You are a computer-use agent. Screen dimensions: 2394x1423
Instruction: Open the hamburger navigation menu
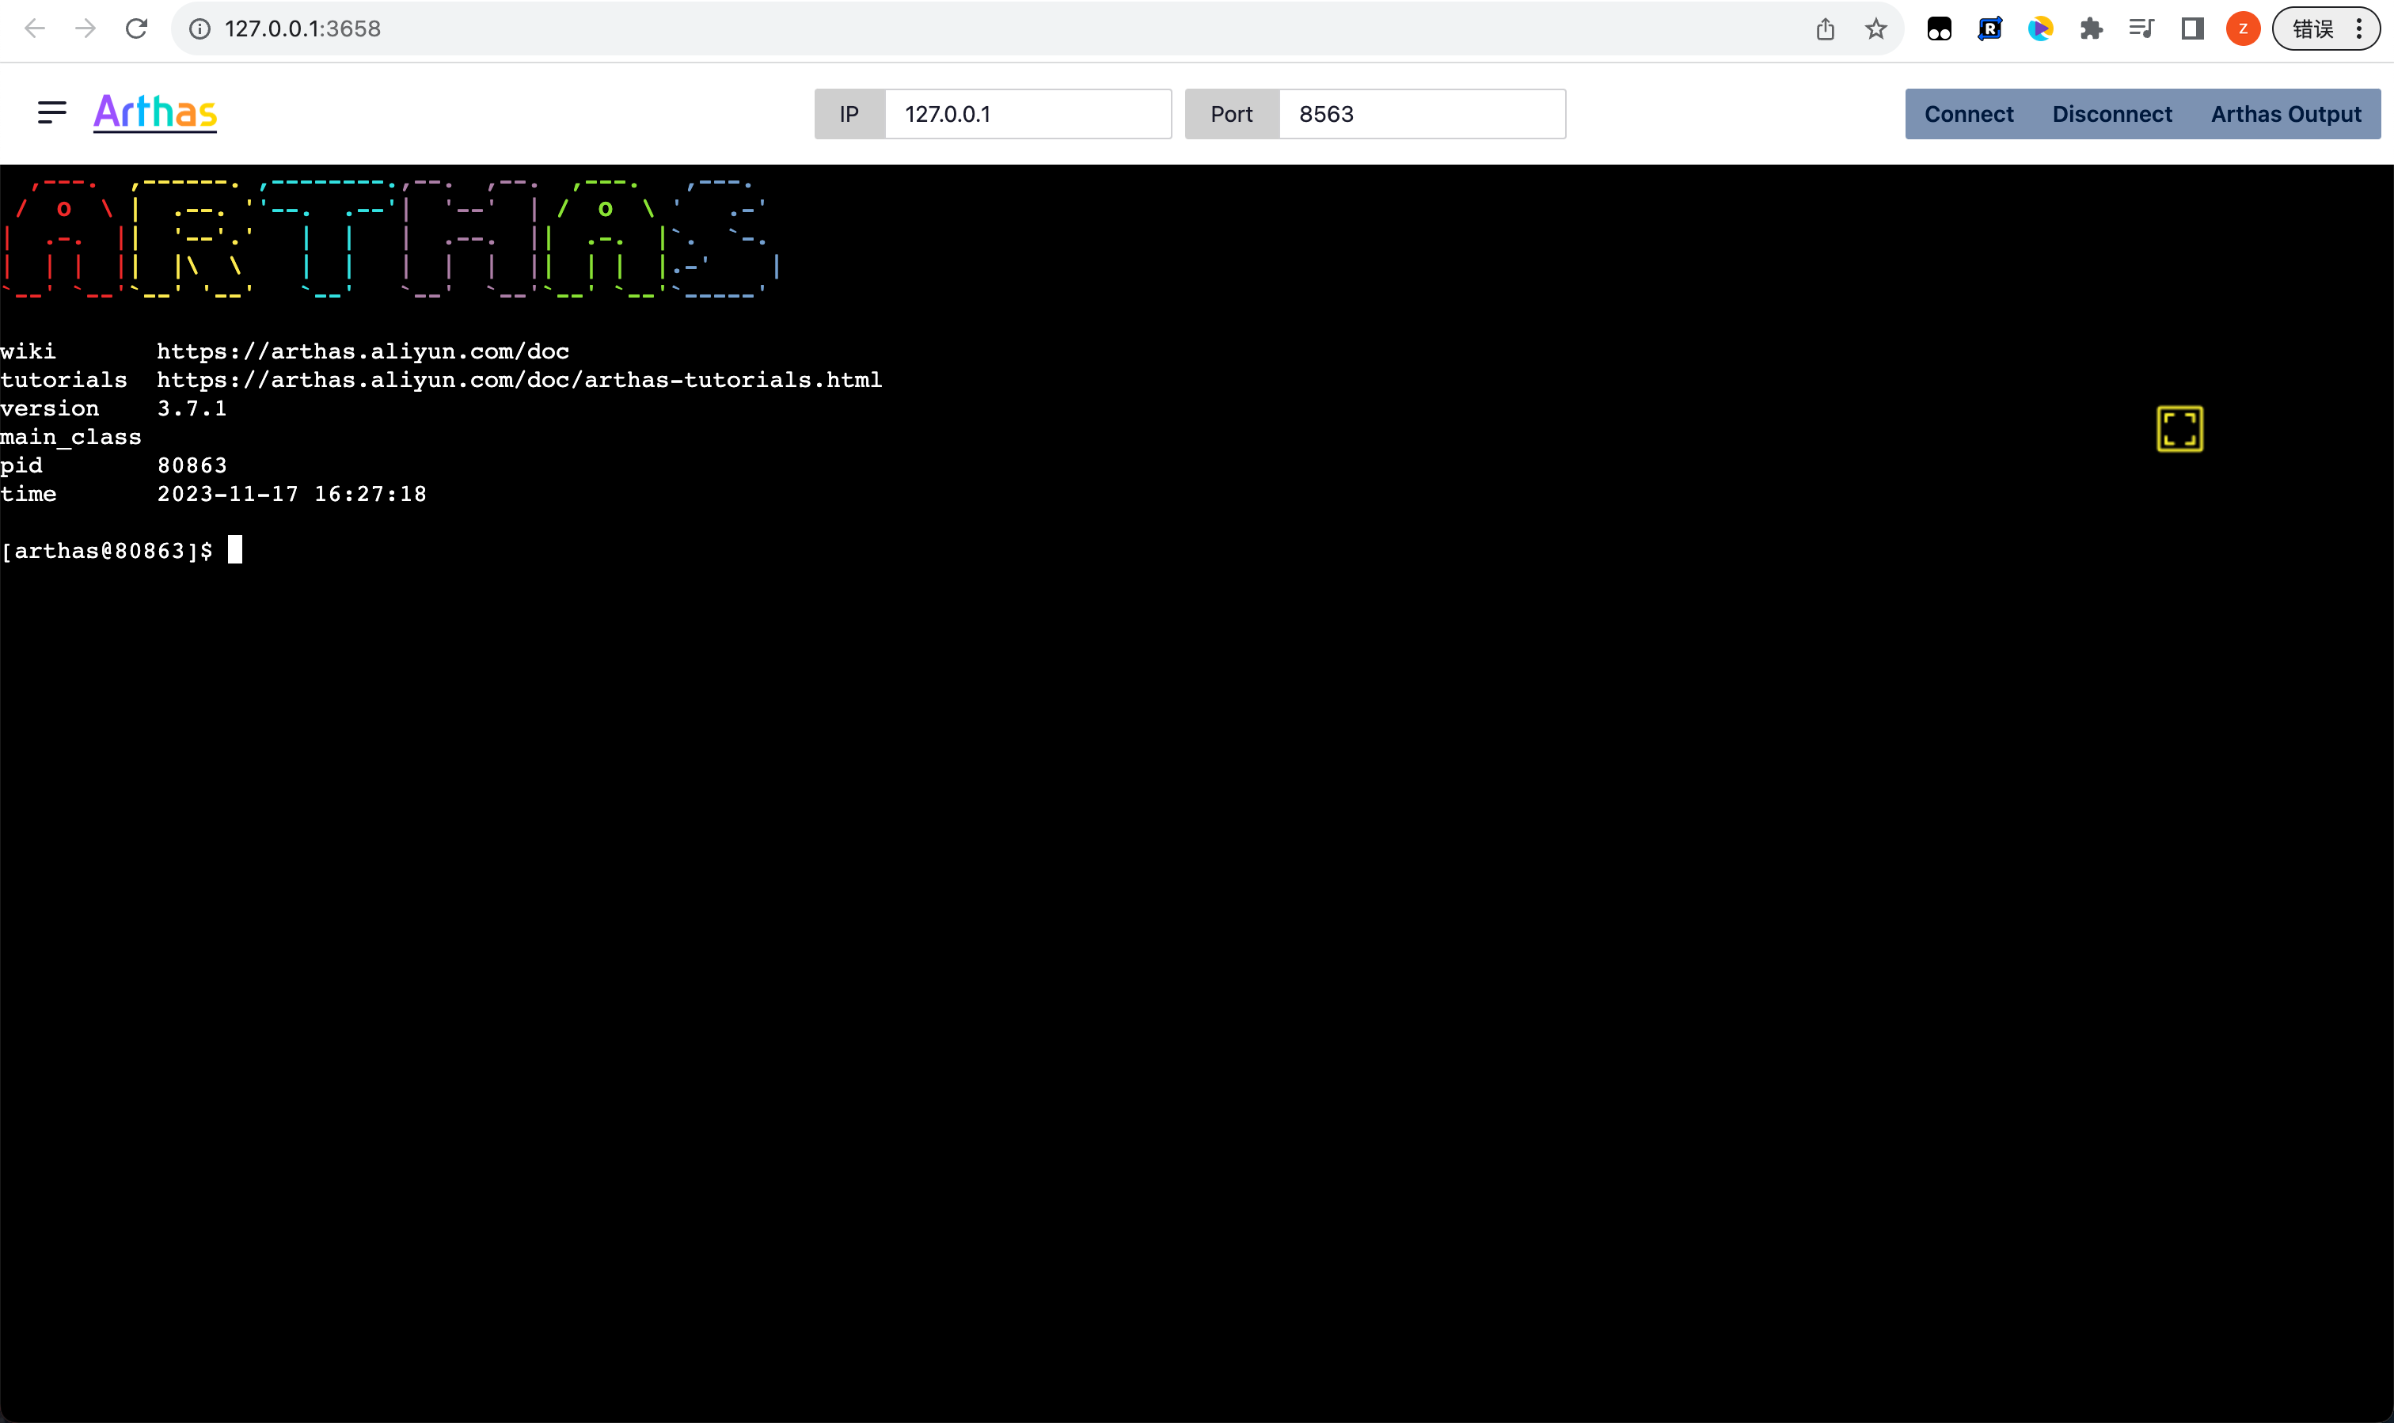[x=51, y=113]
